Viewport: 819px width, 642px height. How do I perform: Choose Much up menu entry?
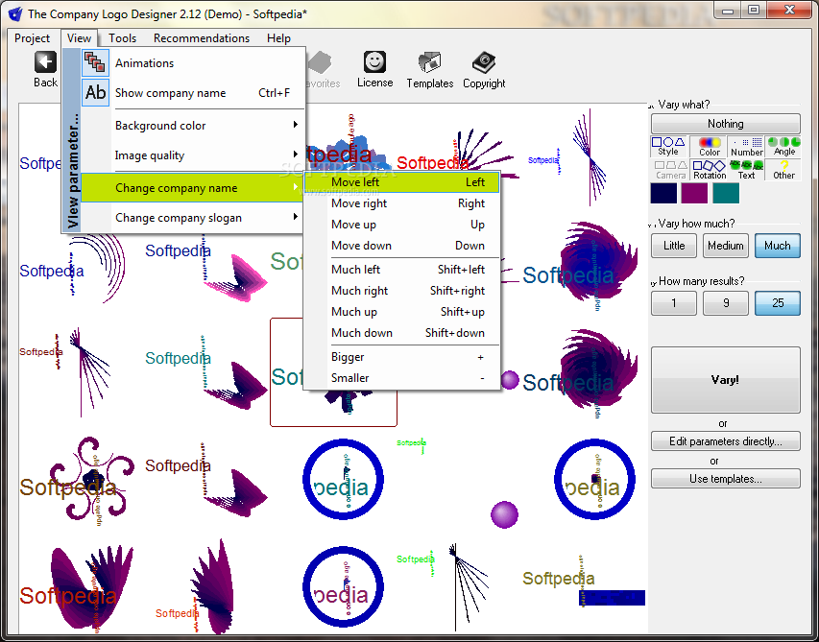[x=401, y=312]
